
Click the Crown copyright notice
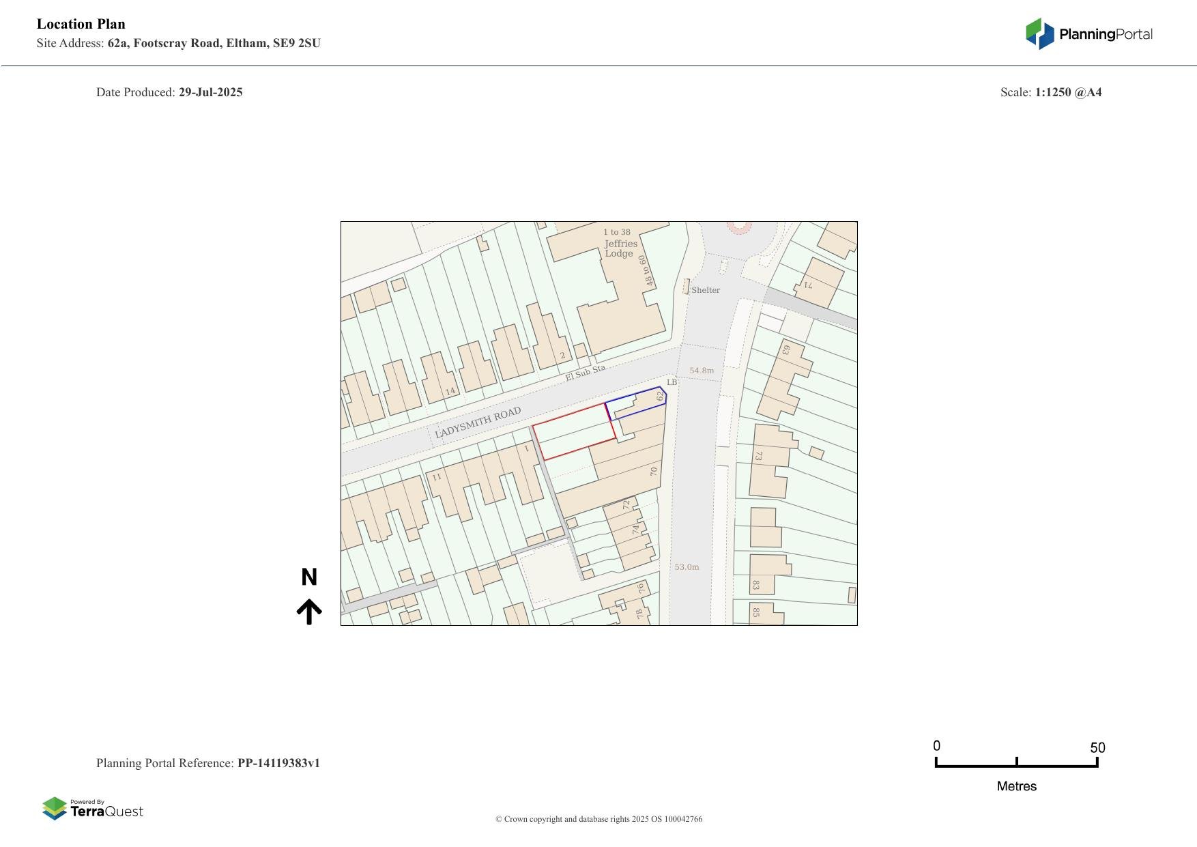coord(598,819)
